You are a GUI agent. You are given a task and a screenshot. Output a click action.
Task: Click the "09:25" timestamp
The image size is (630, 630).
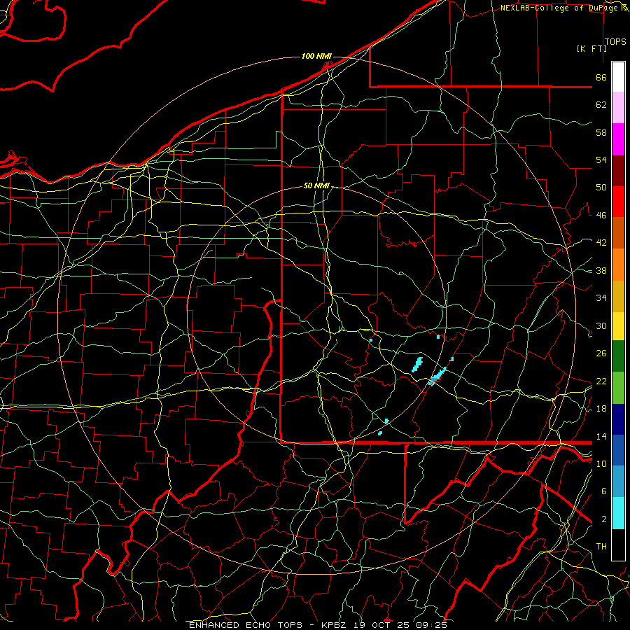click(431, 625)
